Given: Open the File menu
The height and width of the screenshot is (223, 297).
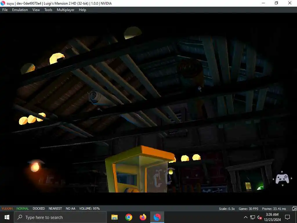Looking at the screenshot, I should [x=5, y=10].
